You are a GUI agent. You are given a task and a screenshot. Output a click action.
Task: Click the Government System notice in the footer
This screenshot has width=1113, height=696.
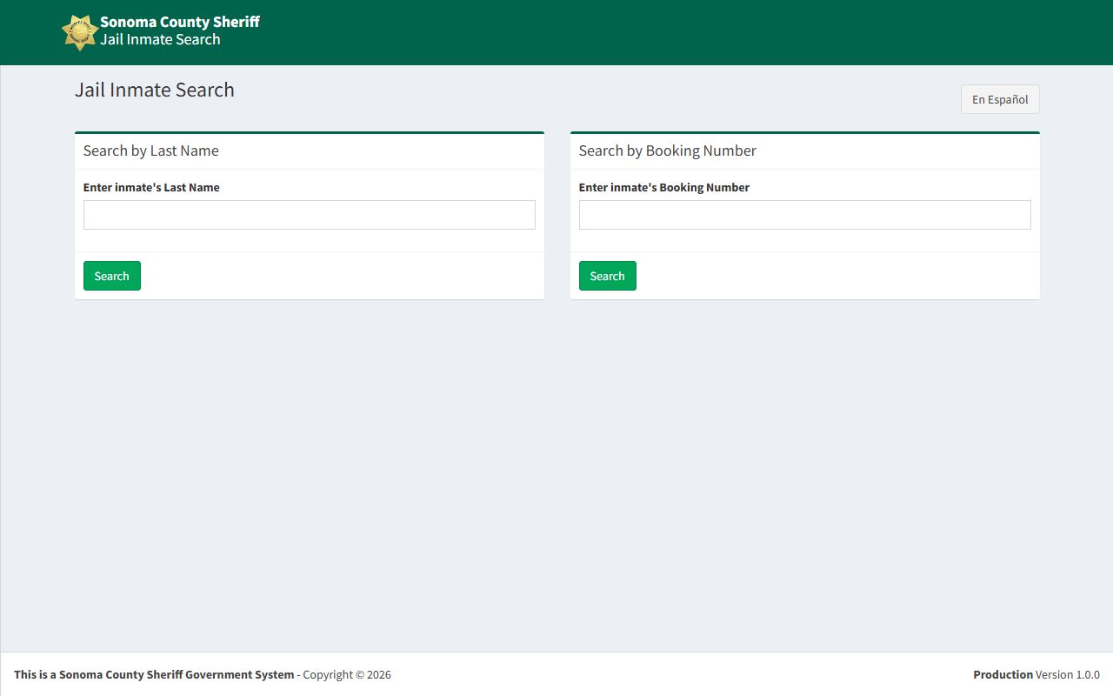tap(154, 674)
